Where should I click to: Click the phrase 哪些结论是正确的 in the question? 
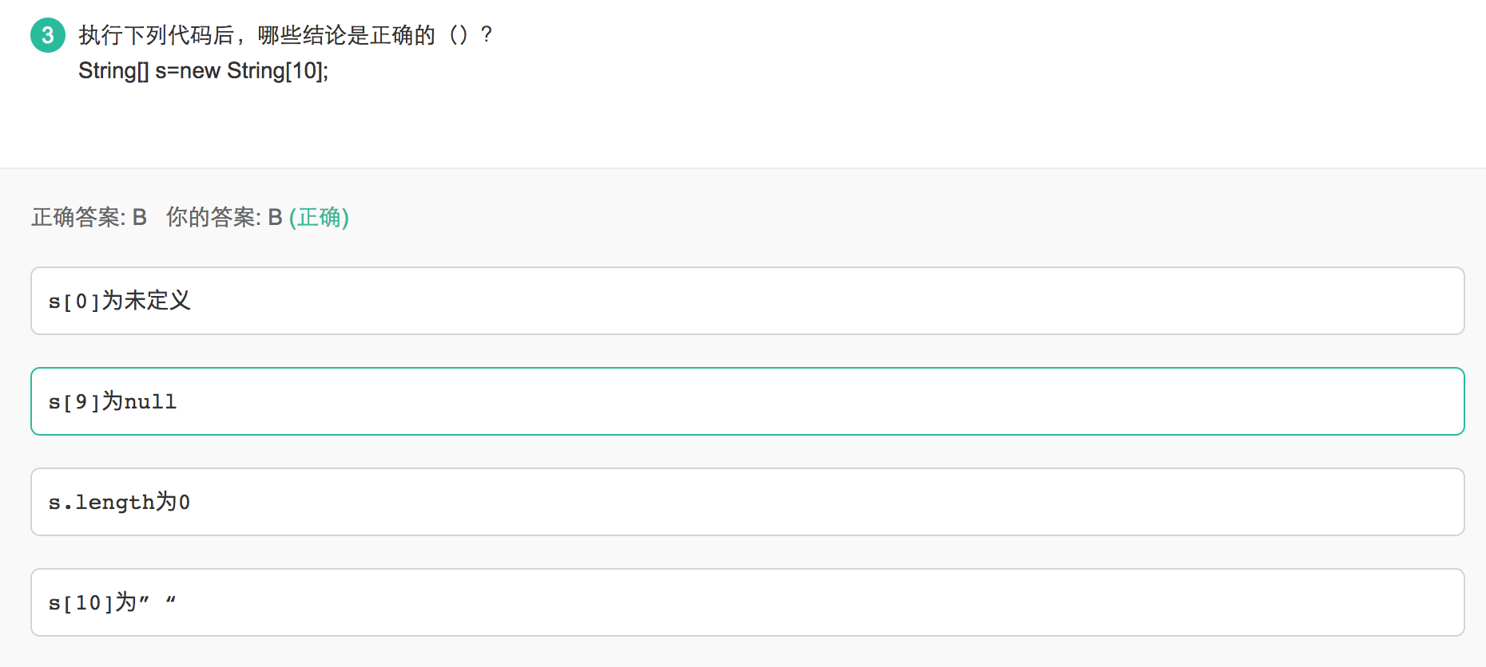[x=347, y=35]
